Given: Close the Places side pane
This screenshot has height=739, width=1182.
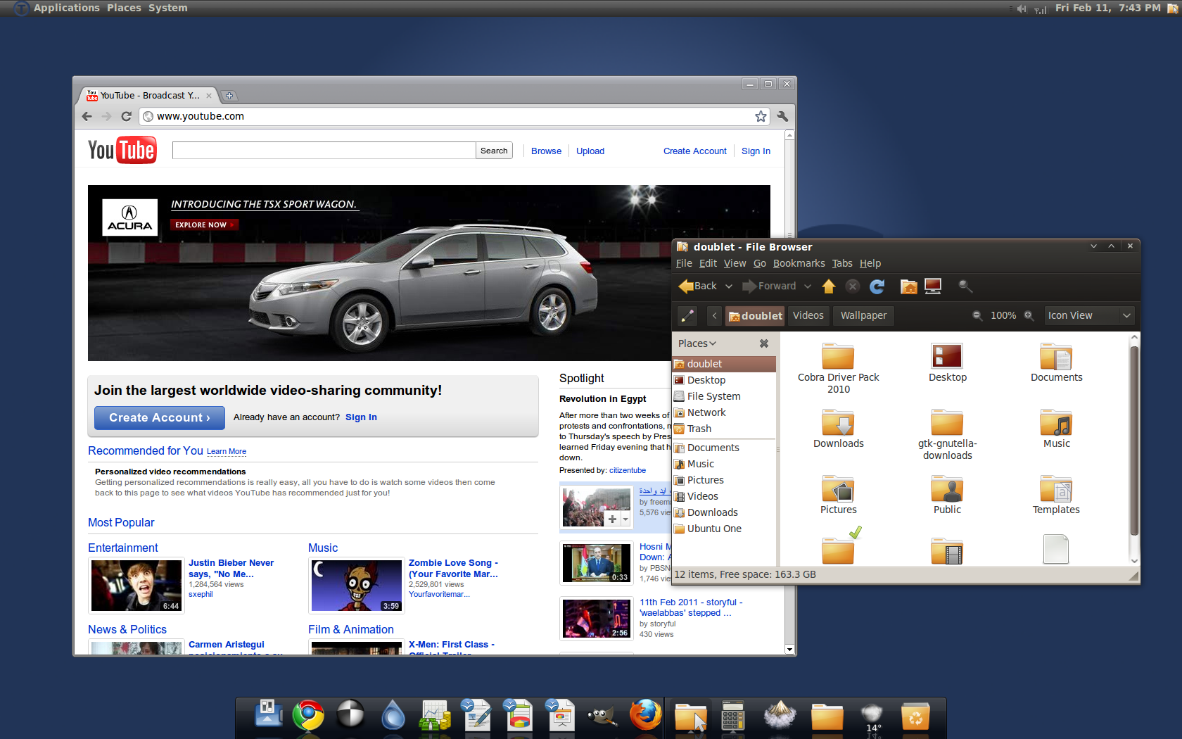Looking at the screenshot, I should pyautogui.click(x=764, y=343).
